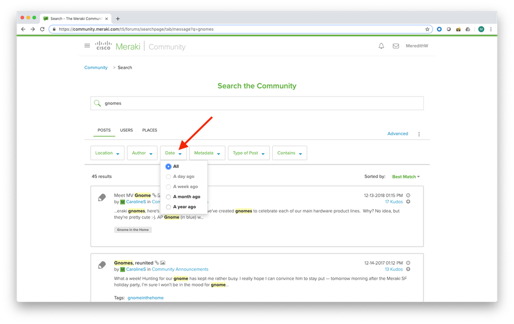Click the three-dot search options icon

(x=419, y=134)
